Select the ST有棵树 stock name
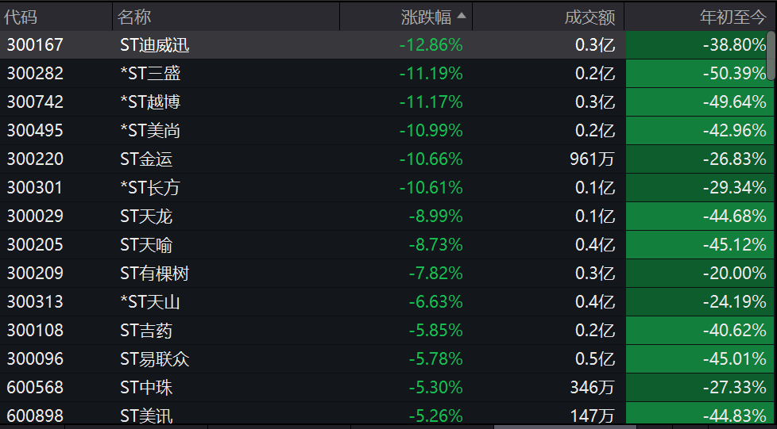The image size is (777, 429). (x=154, y=274)
